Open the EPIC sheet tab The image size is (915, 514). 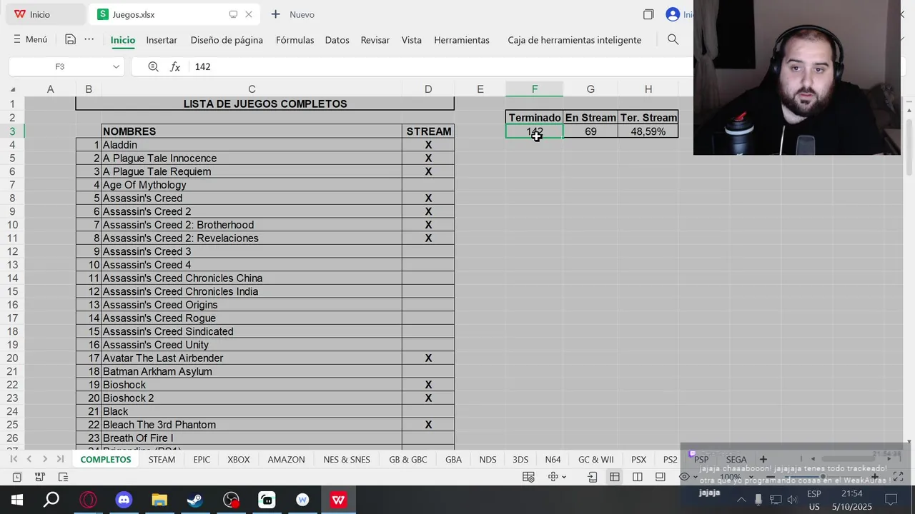pyautogui.click(x=202, y=459)
